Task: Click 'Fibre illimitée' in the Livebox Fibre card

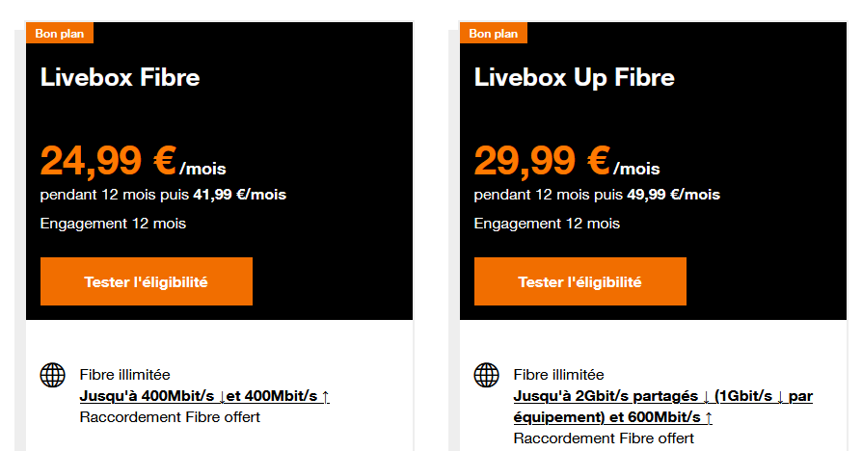Action: (124, 375)
